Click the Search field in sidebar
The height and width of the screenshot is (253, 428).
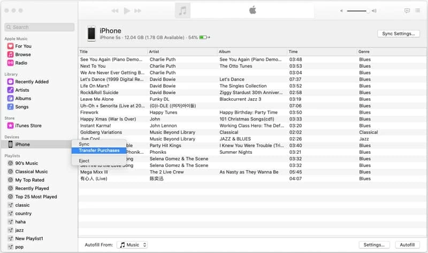40,27
